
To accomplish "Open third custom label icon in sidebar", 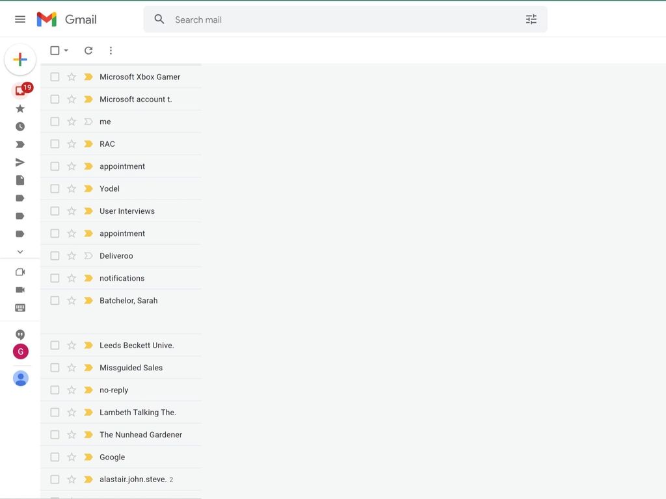I will (20, 234).
